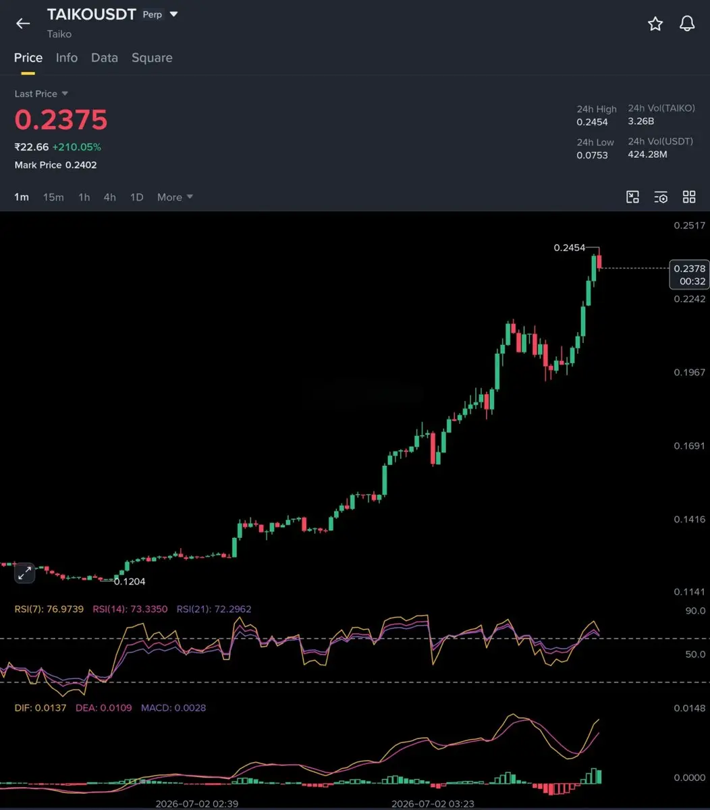
Task: Click the RSI(14): 73.3350 label
Action: (x=130, y=609)
